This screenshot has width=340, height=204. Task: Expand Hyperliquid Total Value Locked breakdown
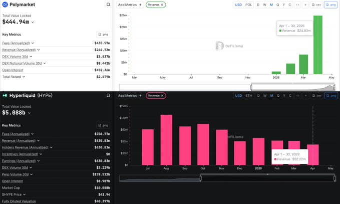click(29, 113)
